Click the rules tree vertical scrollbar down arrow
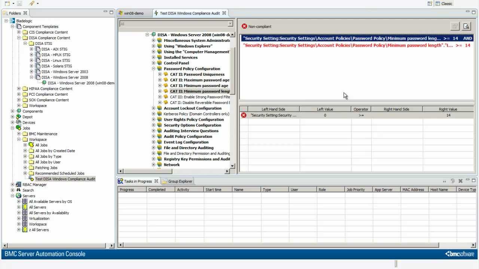 tap(232, 166)
